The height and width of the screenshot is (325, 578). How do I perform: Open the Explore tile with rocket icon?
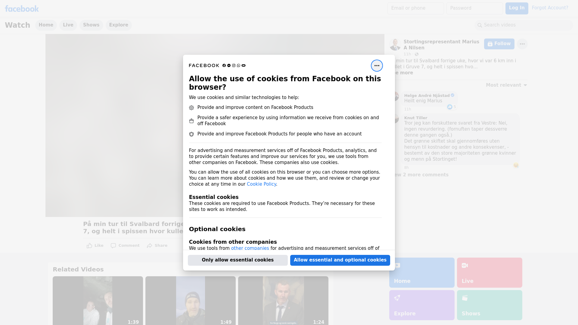(421, 305)
